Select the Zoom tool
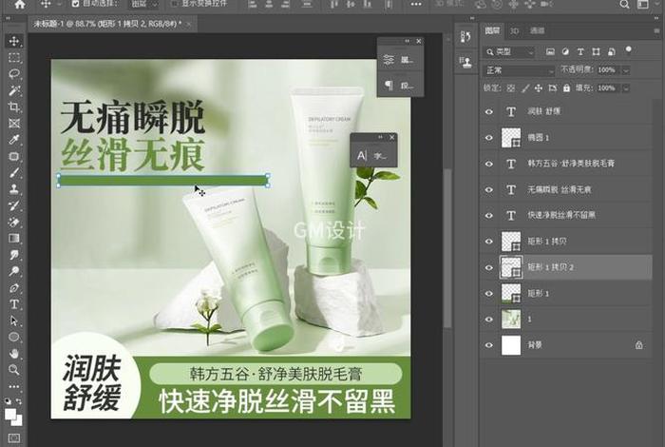665x447 pixels. click(x=14, y=370)
